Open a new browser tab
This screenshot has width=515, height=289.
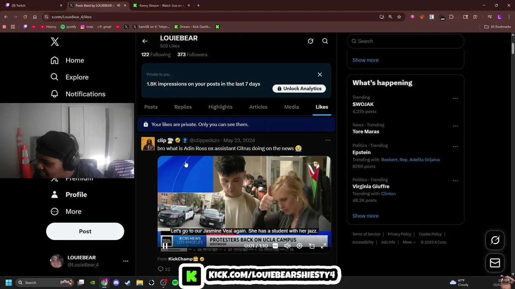(198, 6)
